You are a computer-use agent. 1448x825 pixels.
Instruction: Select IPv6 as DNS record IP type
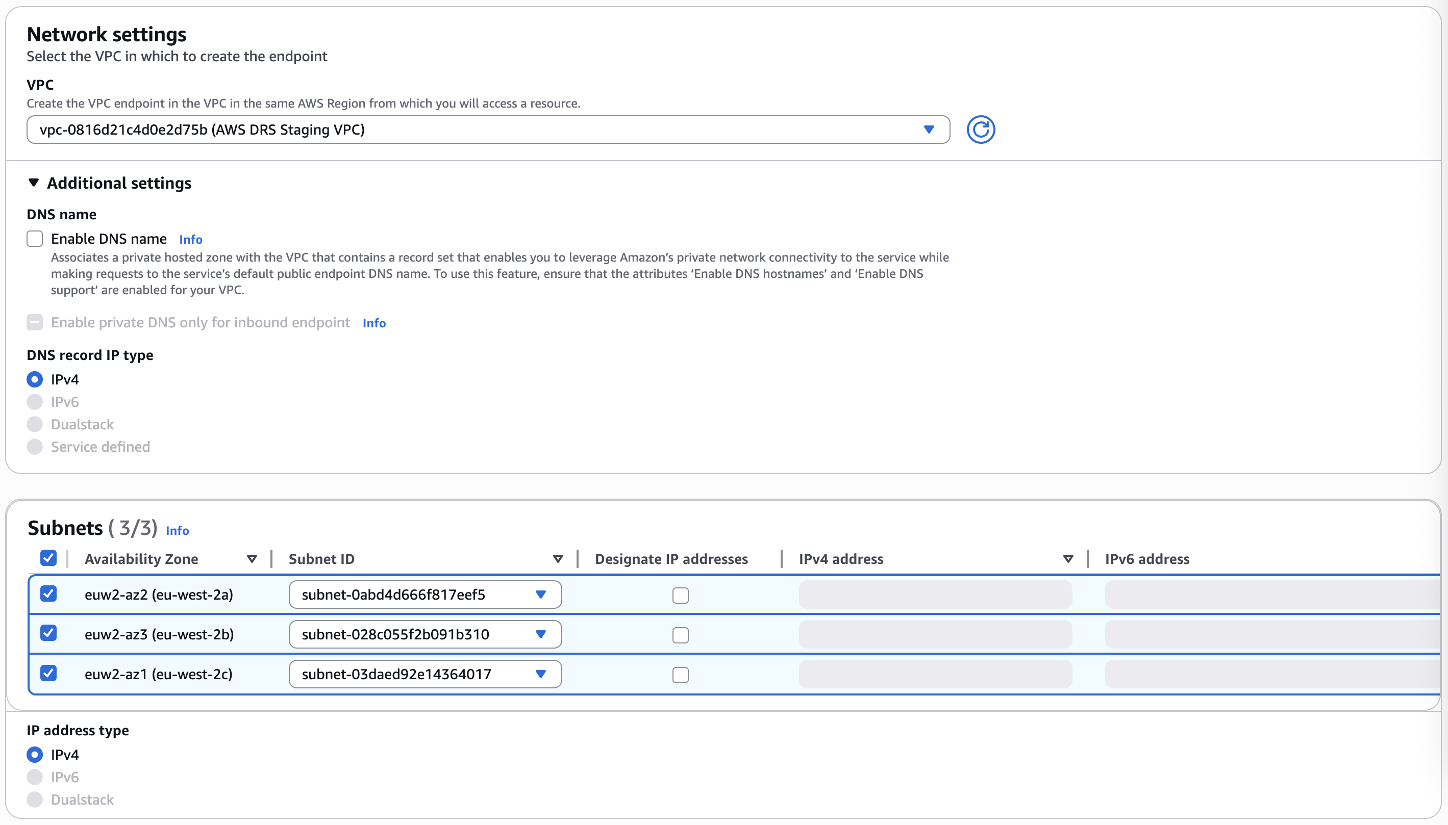(35, 401)
